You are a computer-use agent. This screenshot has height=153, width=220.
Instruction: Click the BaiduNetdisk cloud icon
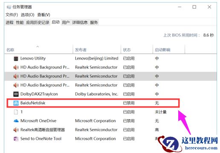(16, 103)
